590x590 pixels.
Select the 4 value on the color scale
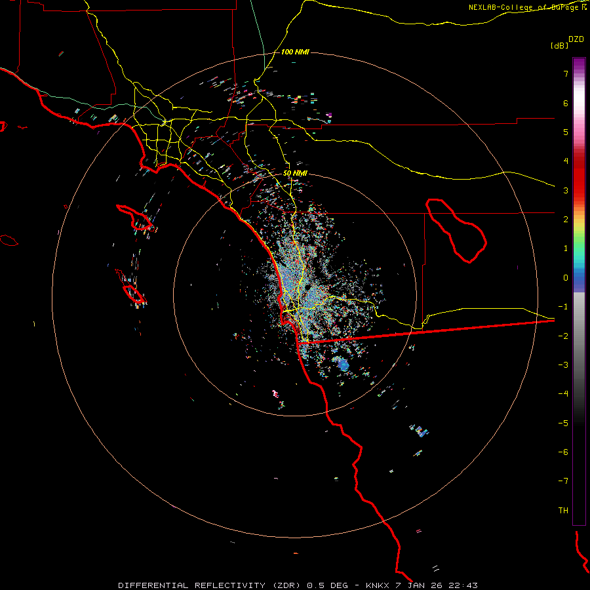point(566,161)
